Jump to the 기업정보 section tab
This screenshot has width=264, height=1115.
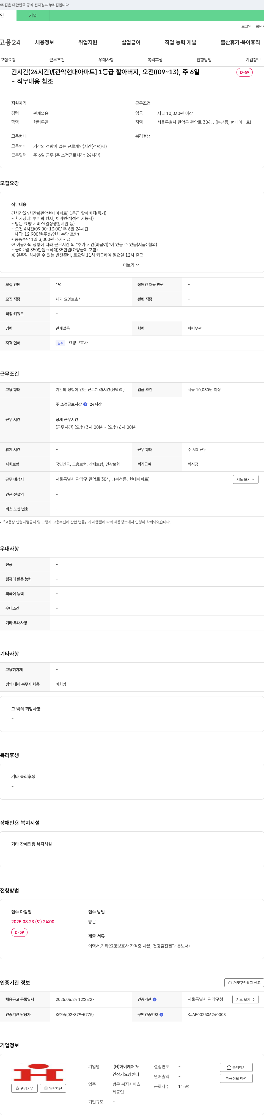[253, 60]
